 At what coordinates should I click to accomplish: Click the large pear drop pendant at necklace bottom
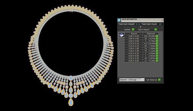point(71,102)
